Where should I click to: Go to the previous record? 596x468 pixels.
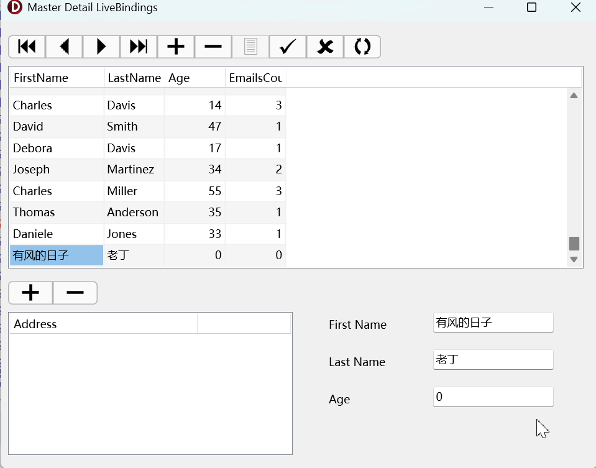pyautogui.click(x=64, y=47)
